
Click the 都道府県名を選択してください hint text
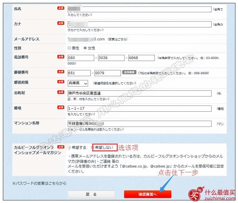click(114, 83)
